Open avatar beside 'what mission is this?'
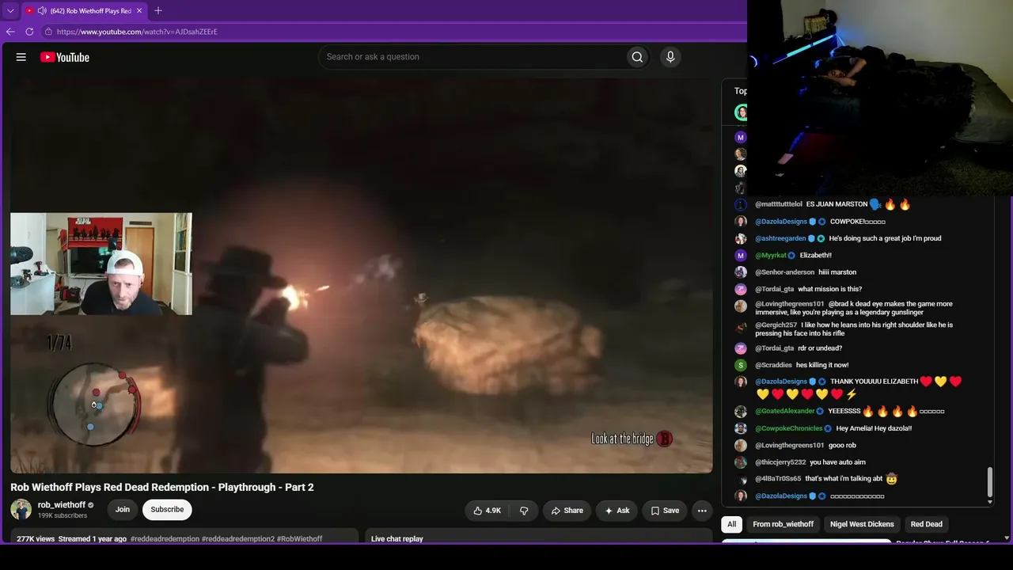Viewport: 1013px width, 570px height. (x=741, y=290)
